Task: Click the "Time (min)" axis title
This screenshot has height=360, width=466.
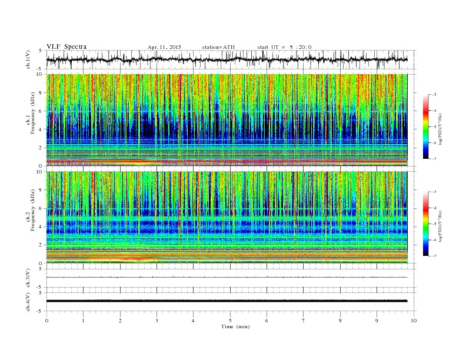Action: [235, 326]
